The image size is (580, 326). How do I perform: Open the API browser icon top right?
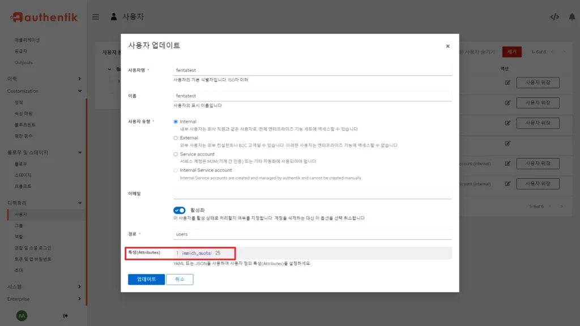(x=553, y=17)
